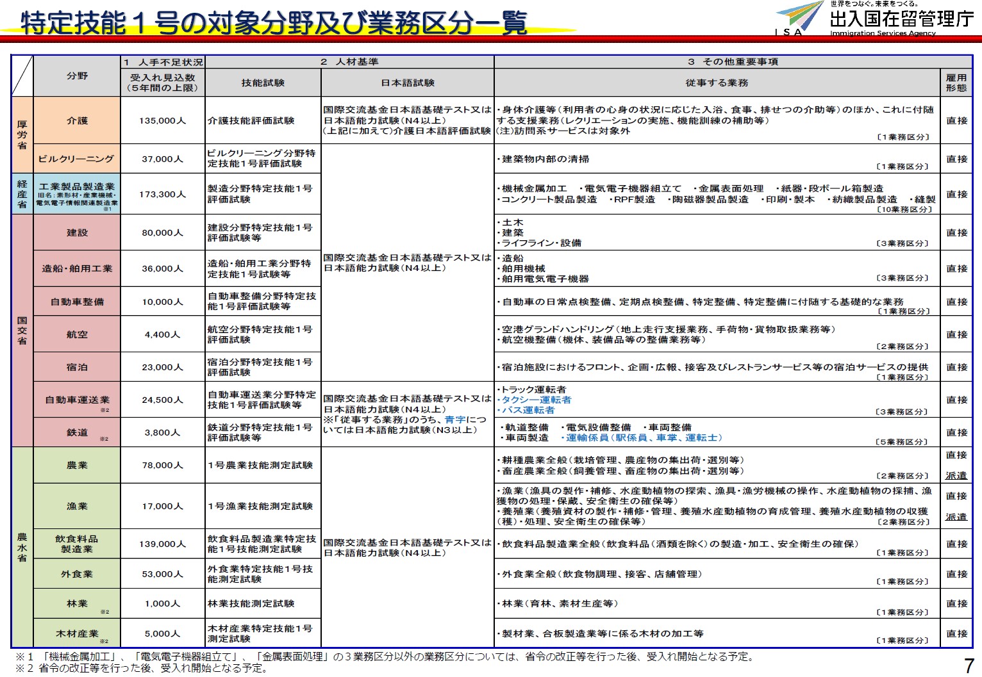
Task: Click the 林業技能測定試験 cell
Action: 263,603
